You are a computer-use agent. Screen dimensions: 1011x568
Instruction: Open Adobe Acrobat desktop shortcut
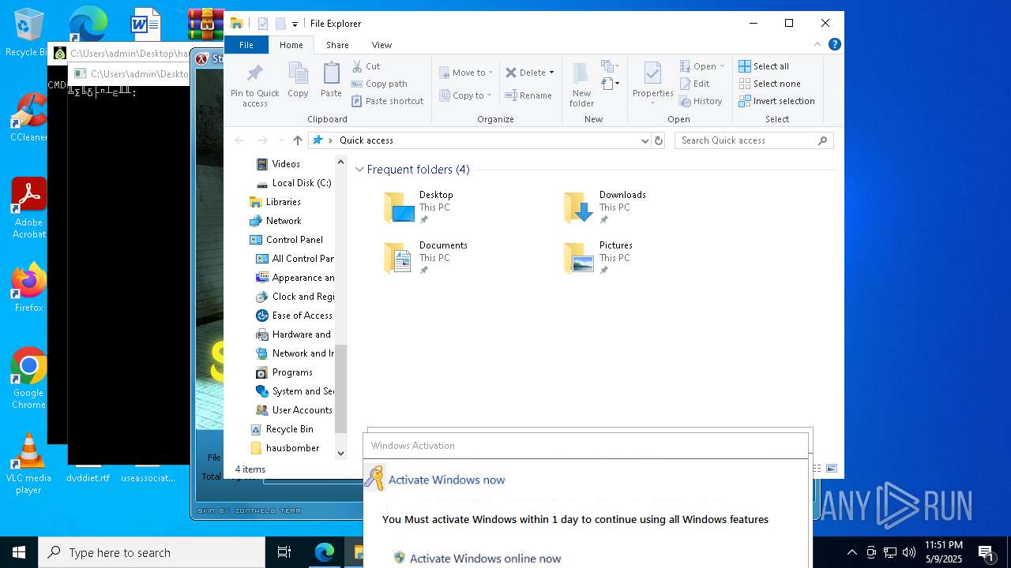point(28,208)
